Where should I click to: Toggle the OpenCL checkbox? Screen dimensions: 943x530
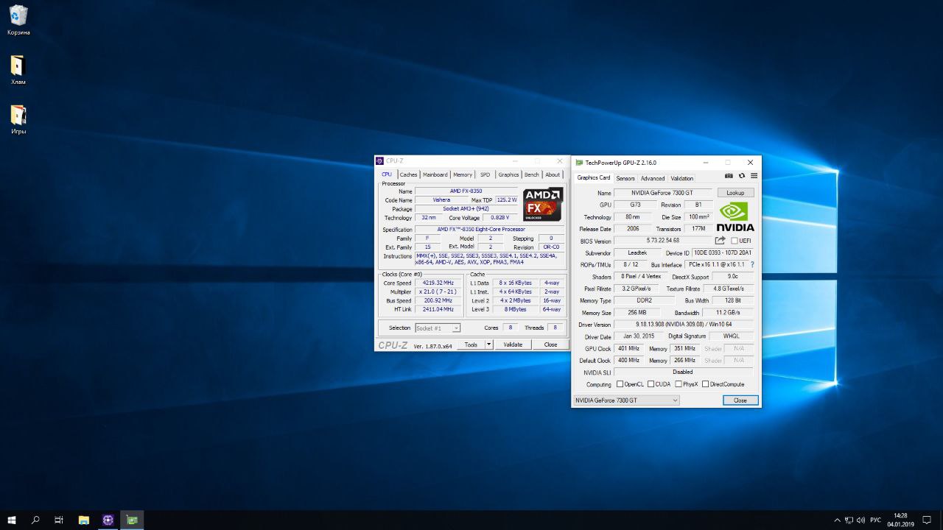point(620,384)
